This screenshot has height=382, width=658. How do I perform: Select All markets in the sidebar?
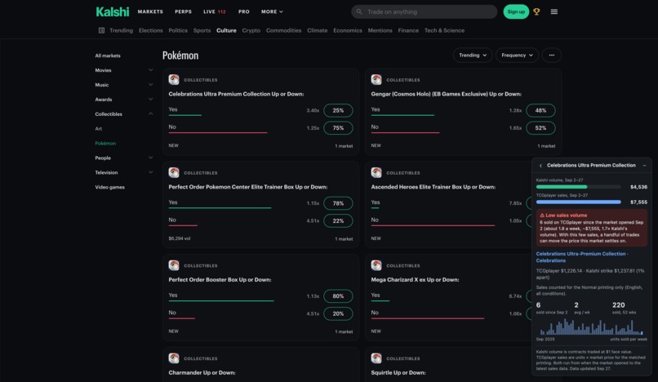click(108, 56)
